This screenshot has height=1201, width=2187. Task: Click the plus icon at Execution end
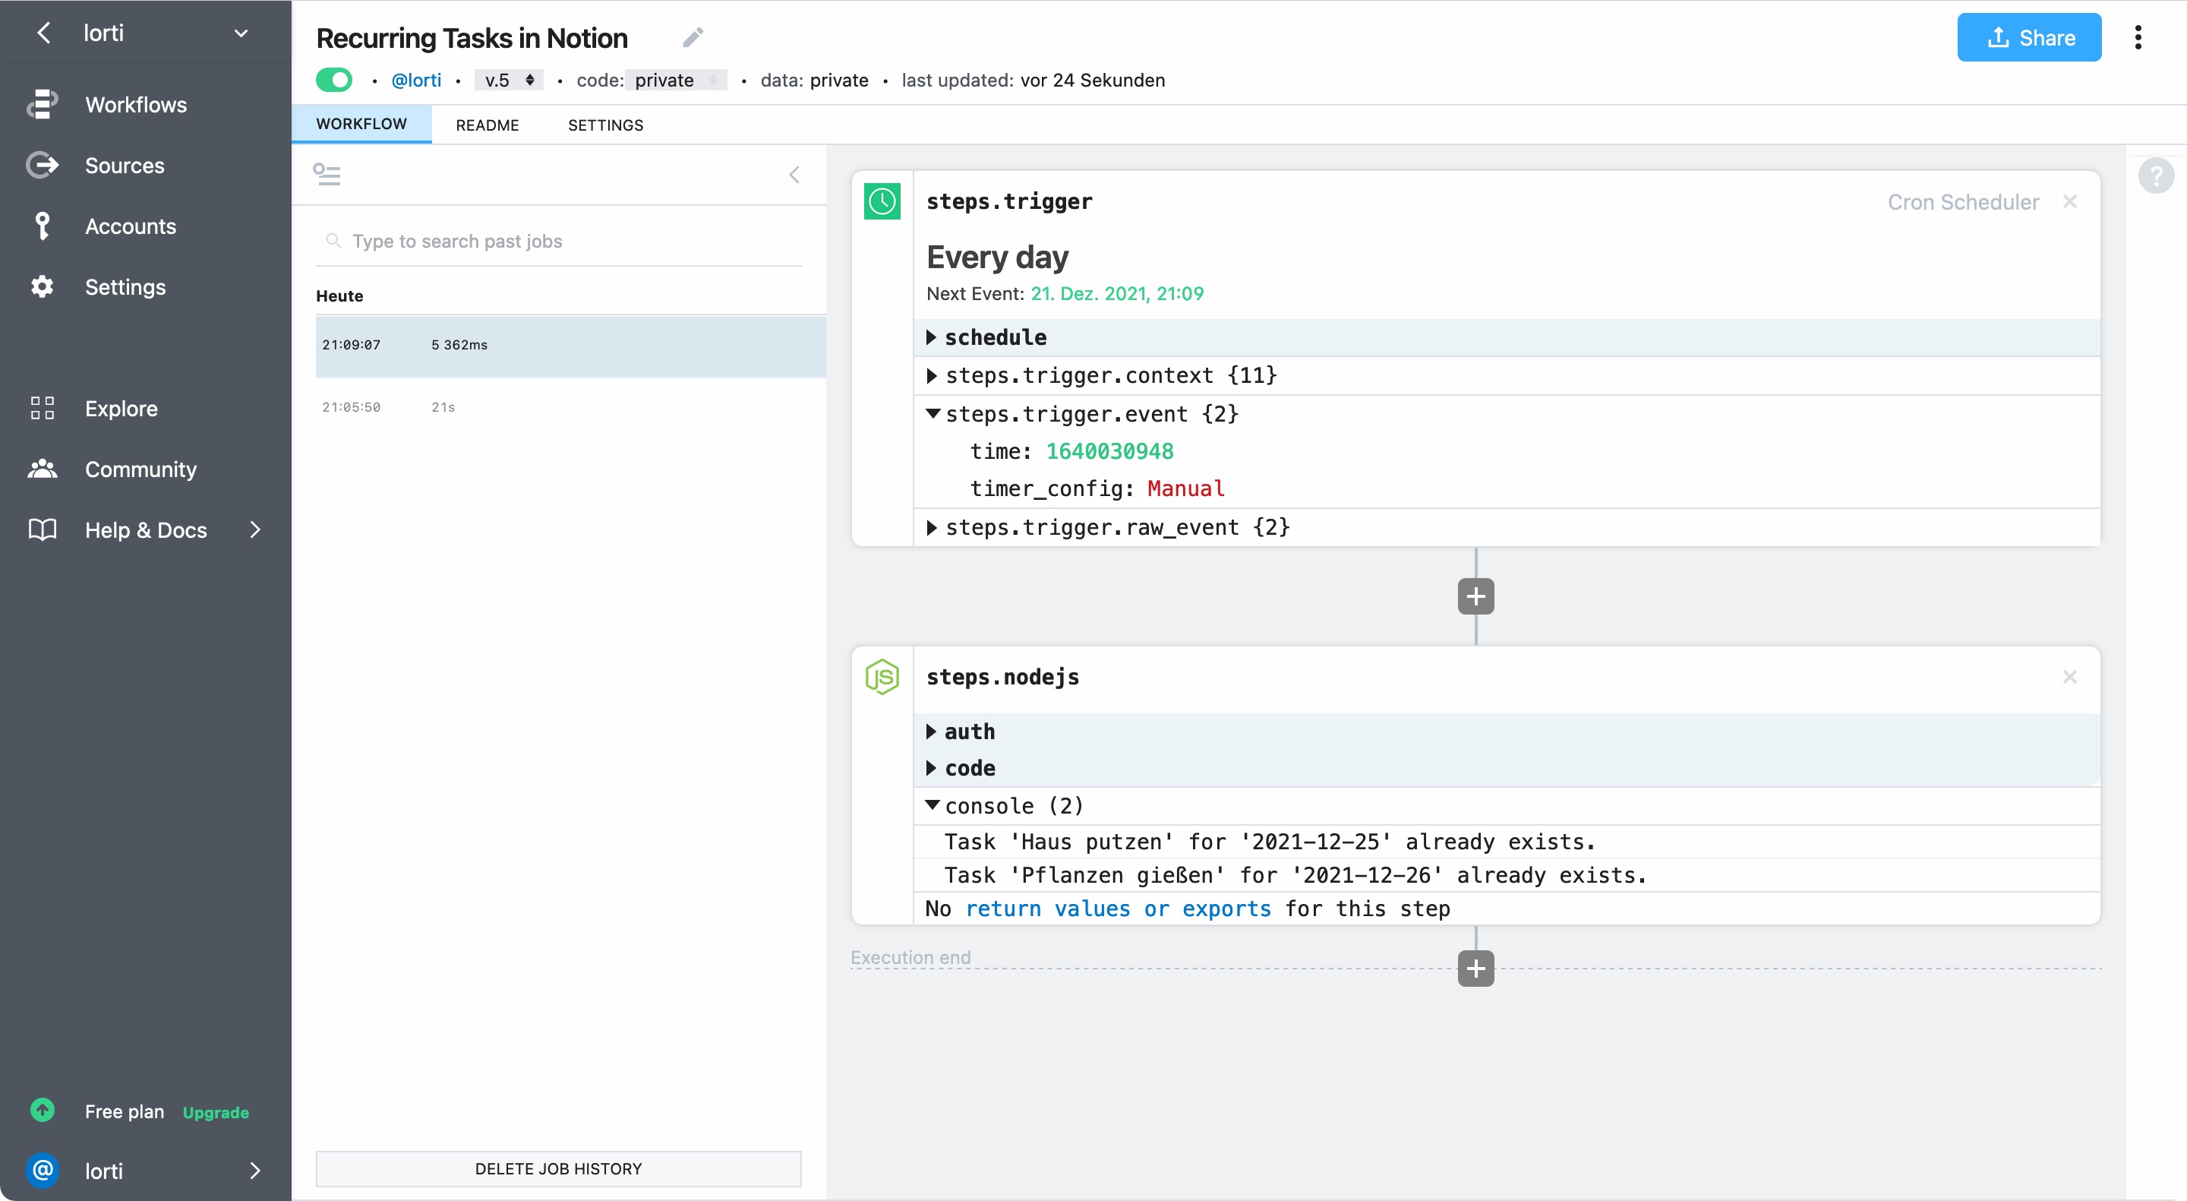(1475, 969)
